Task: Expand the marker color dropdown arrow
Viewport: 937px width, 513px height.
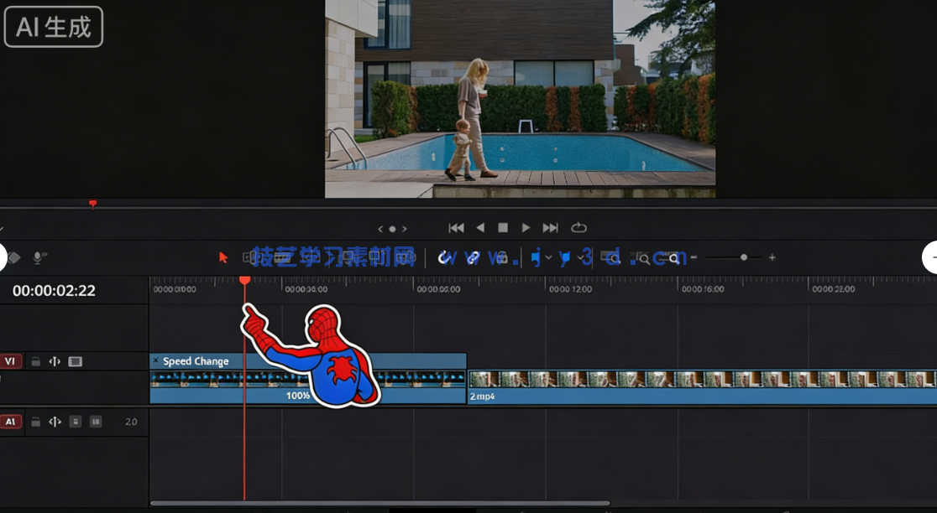Action: click(581, 257)
